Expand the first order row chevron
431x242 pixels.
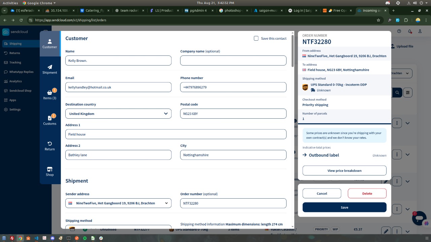407,123
